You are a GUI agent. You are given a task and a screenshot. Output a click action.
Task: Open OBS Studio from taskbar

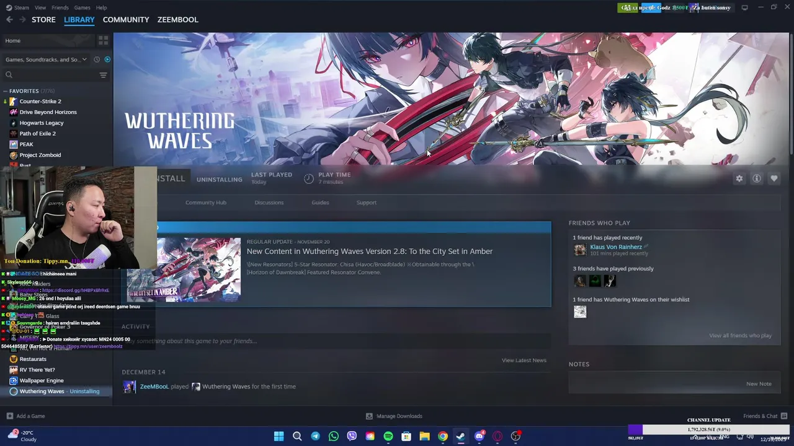515,436
